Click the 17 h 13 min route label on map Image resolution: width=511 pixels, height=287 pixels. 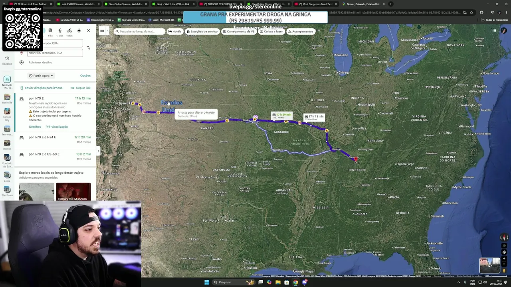314,118
